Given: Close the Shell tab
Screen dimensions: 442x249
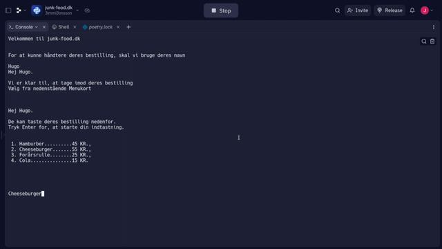Looking at the screenshot, I should pyautogui.click(x=75, y=27).
